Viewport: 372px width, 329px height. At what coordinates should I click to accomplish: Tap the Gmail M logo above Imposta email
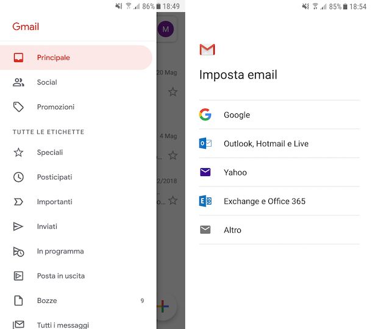click(x=207, y=49)
